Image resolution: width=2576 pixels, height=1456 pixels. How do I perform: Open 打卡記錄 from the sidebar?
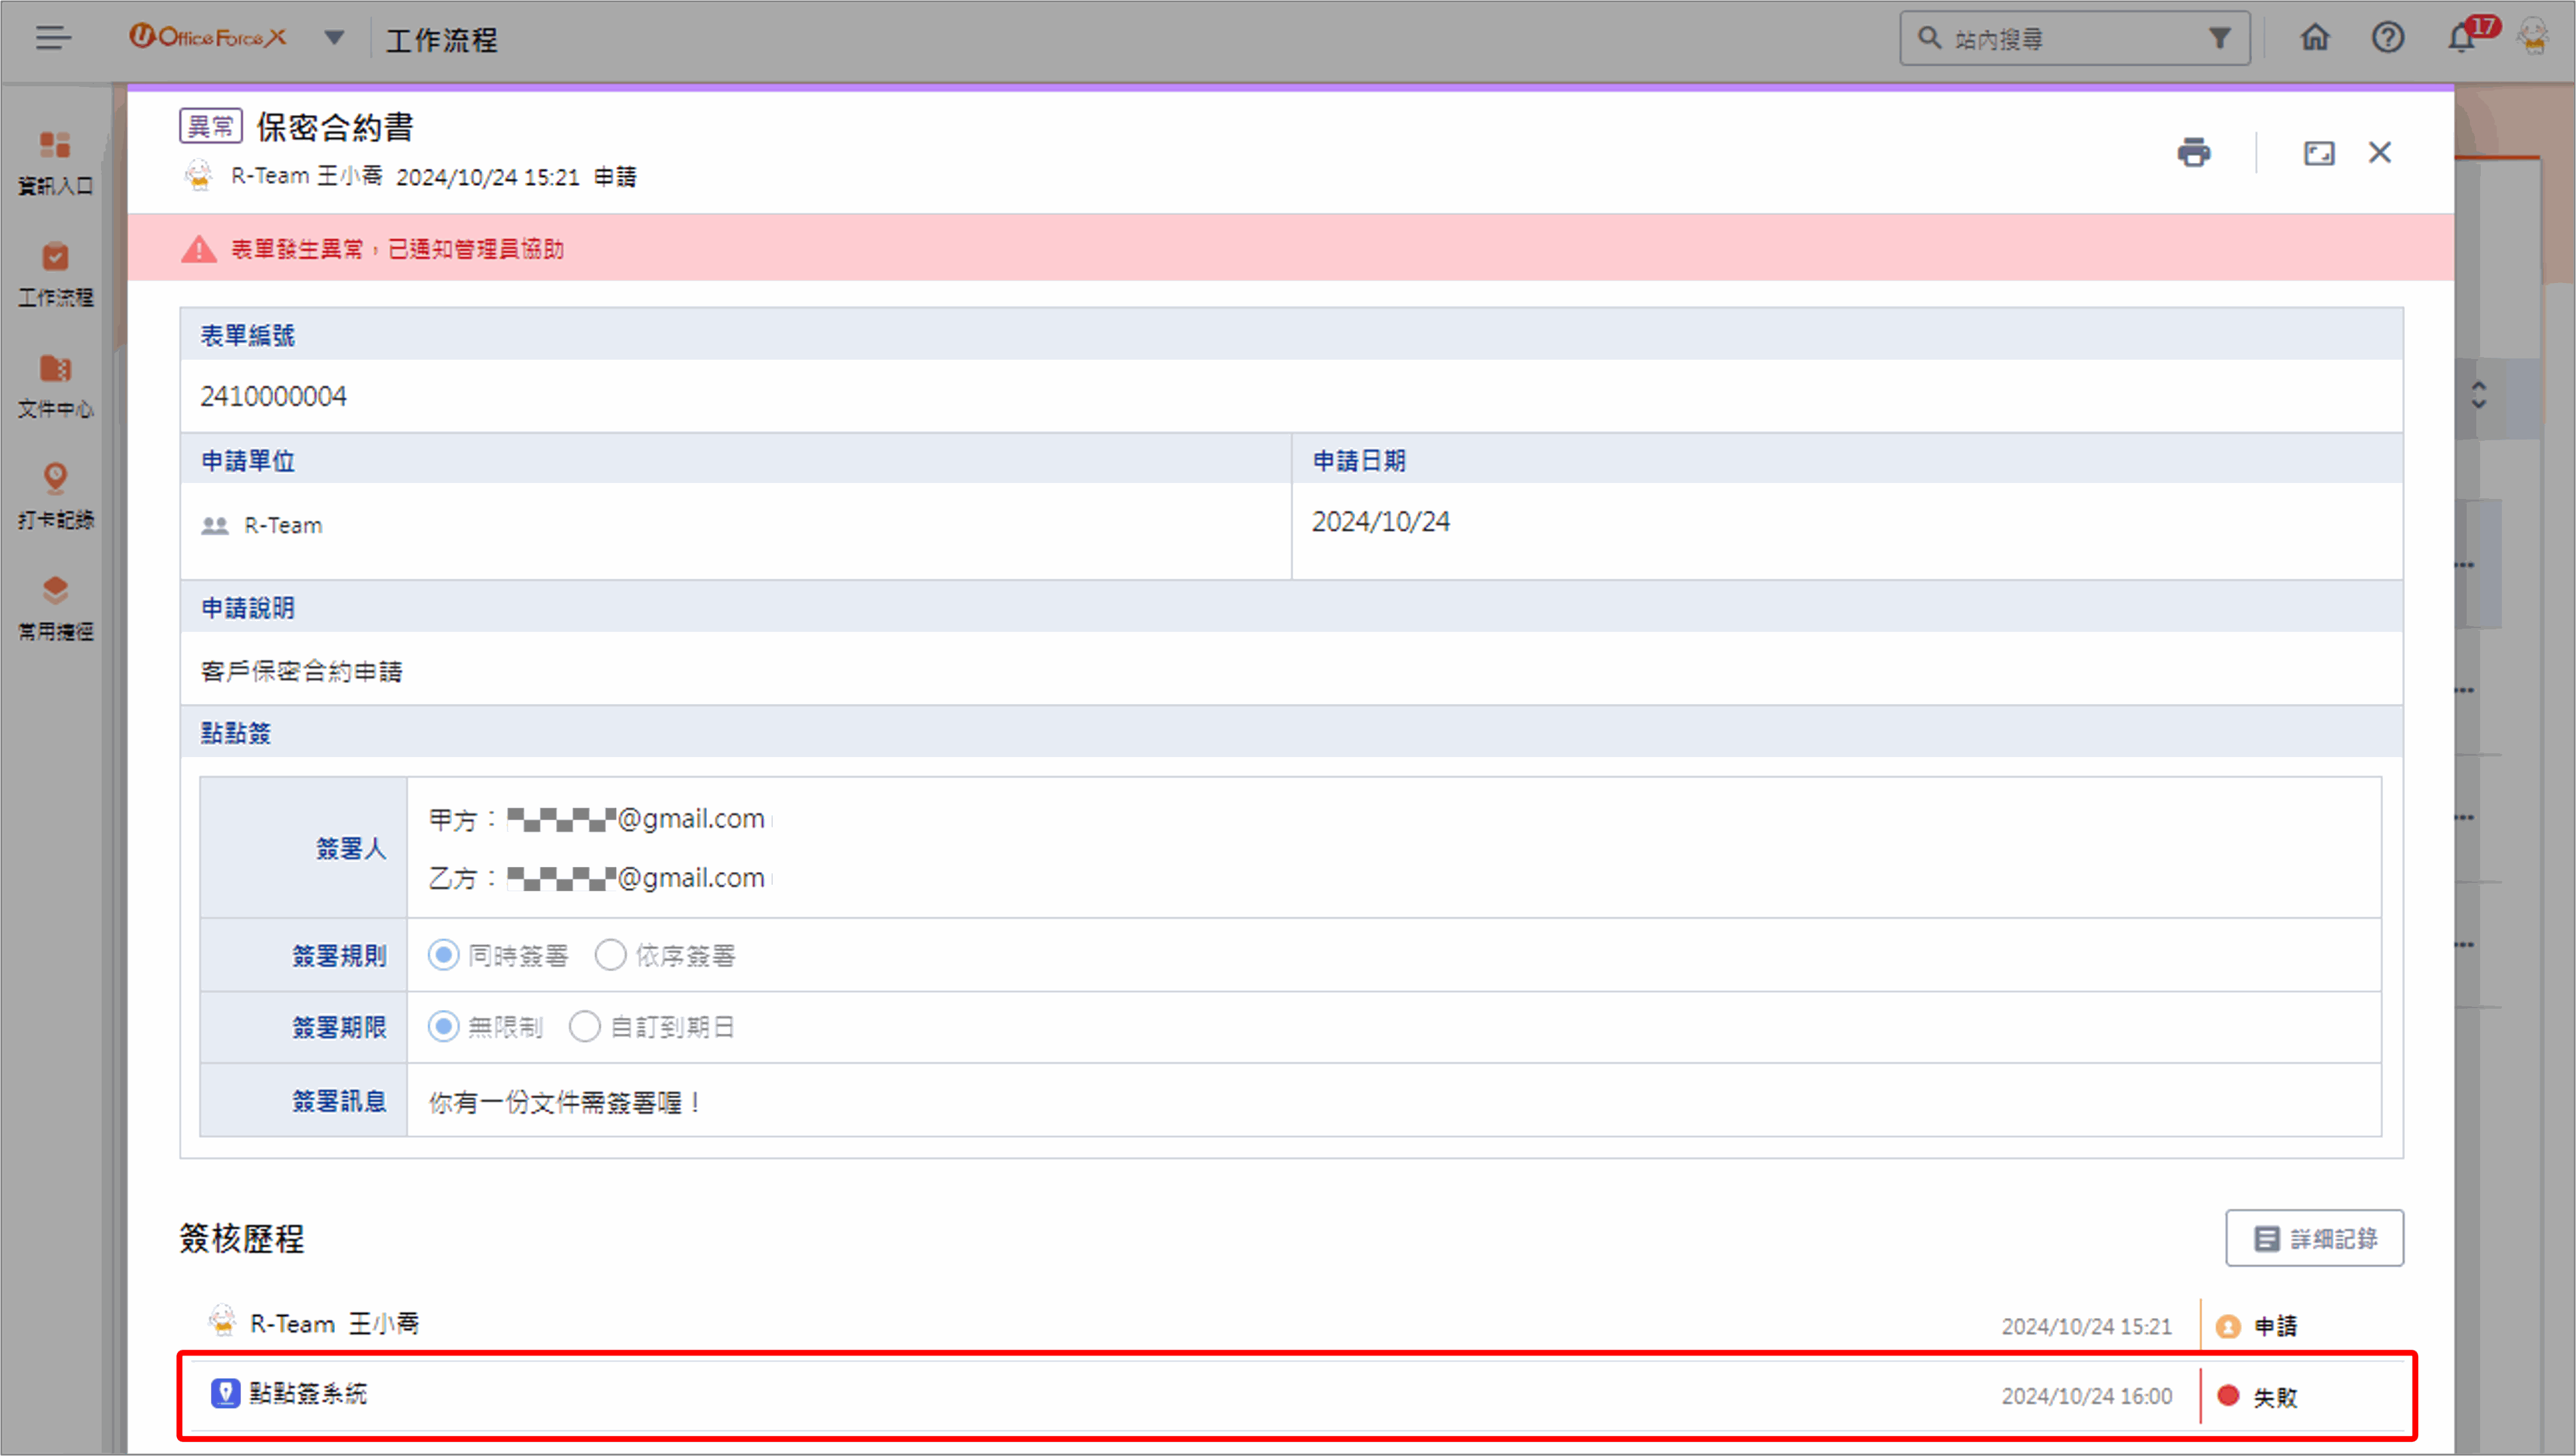pos(55,495)
